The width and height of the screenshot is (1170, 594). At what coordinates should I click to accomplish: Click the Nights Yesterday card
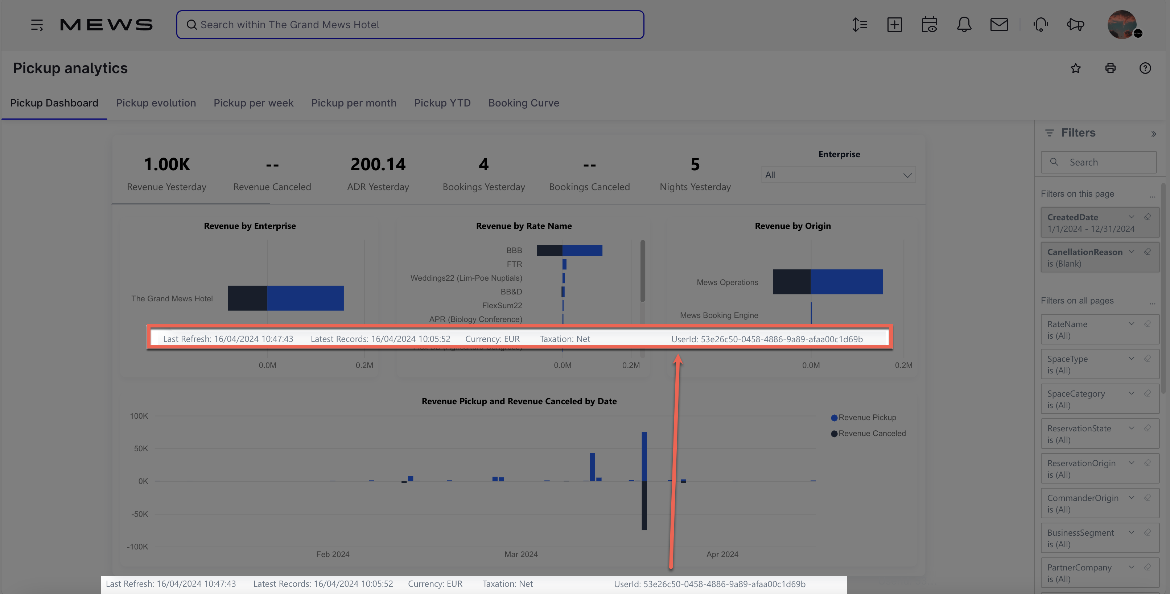695,173
